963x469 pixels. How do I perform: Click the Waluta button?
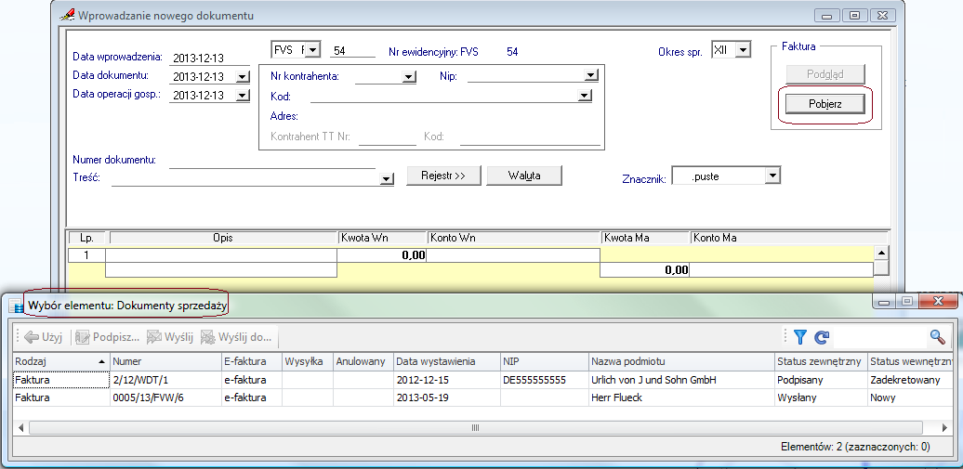524,176
